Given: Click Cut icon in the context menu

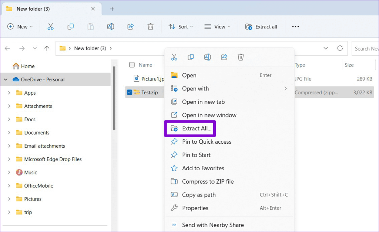Looking at the screenshot, I should (x=174, y=57).
